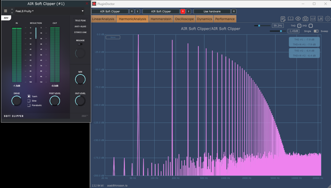Unmute the second slot's red M button

pyautogui.click(x=183, y=11)
